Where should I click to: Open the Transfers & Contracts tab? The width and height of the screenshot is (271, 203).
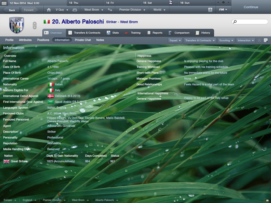point(85,33)
